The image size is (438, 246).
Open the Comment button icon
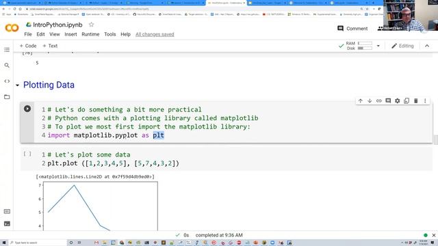point(340,29)
